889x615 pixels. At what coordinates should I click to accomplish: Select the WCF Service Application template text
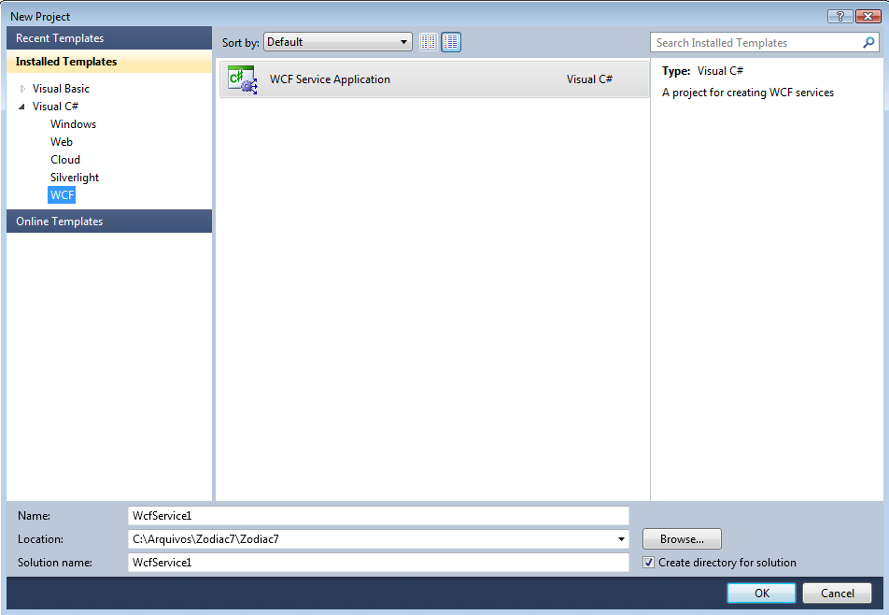click(x=330, y=79)
